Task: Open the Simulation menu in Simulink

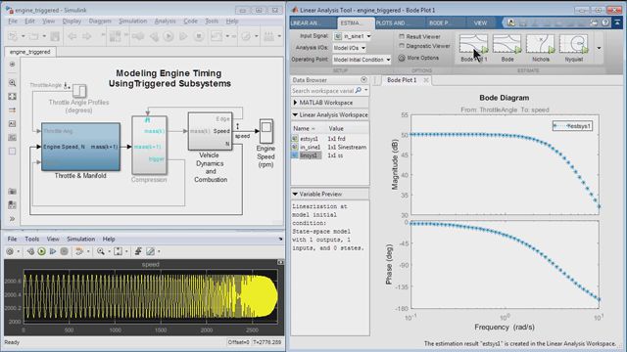Action: click(x=133, y=22)
